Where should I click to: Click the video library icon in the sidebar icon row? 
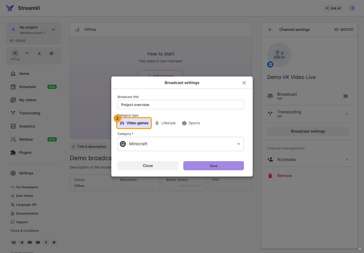[x=52, y=53]
